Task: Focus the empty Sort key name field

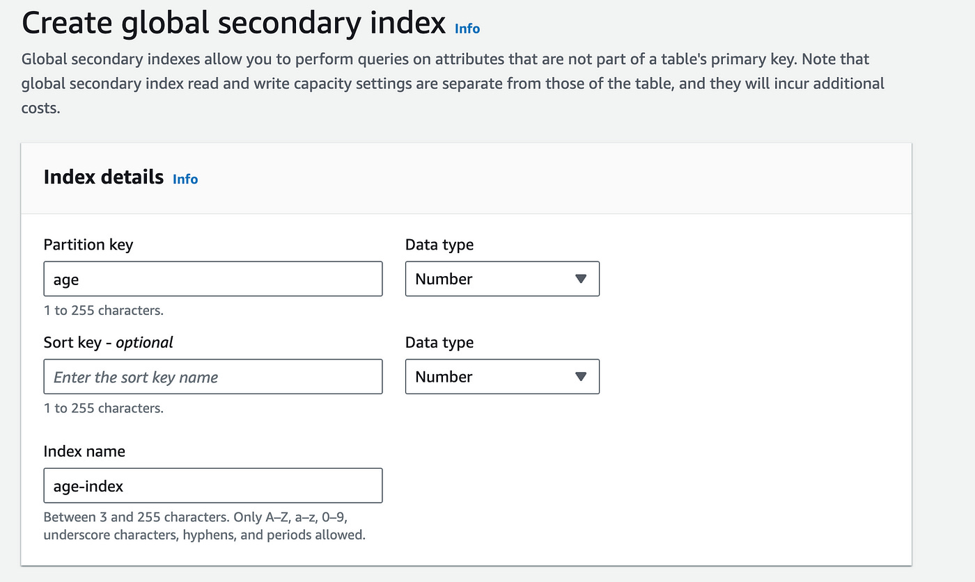Action: click(x=212, y=377)
